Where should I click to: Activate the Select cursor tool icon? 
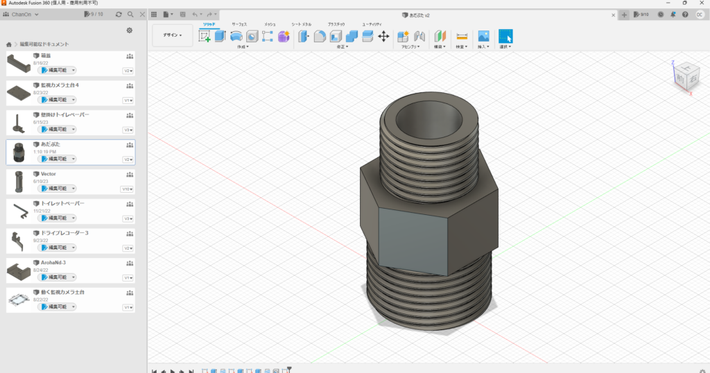coord(505,37)
